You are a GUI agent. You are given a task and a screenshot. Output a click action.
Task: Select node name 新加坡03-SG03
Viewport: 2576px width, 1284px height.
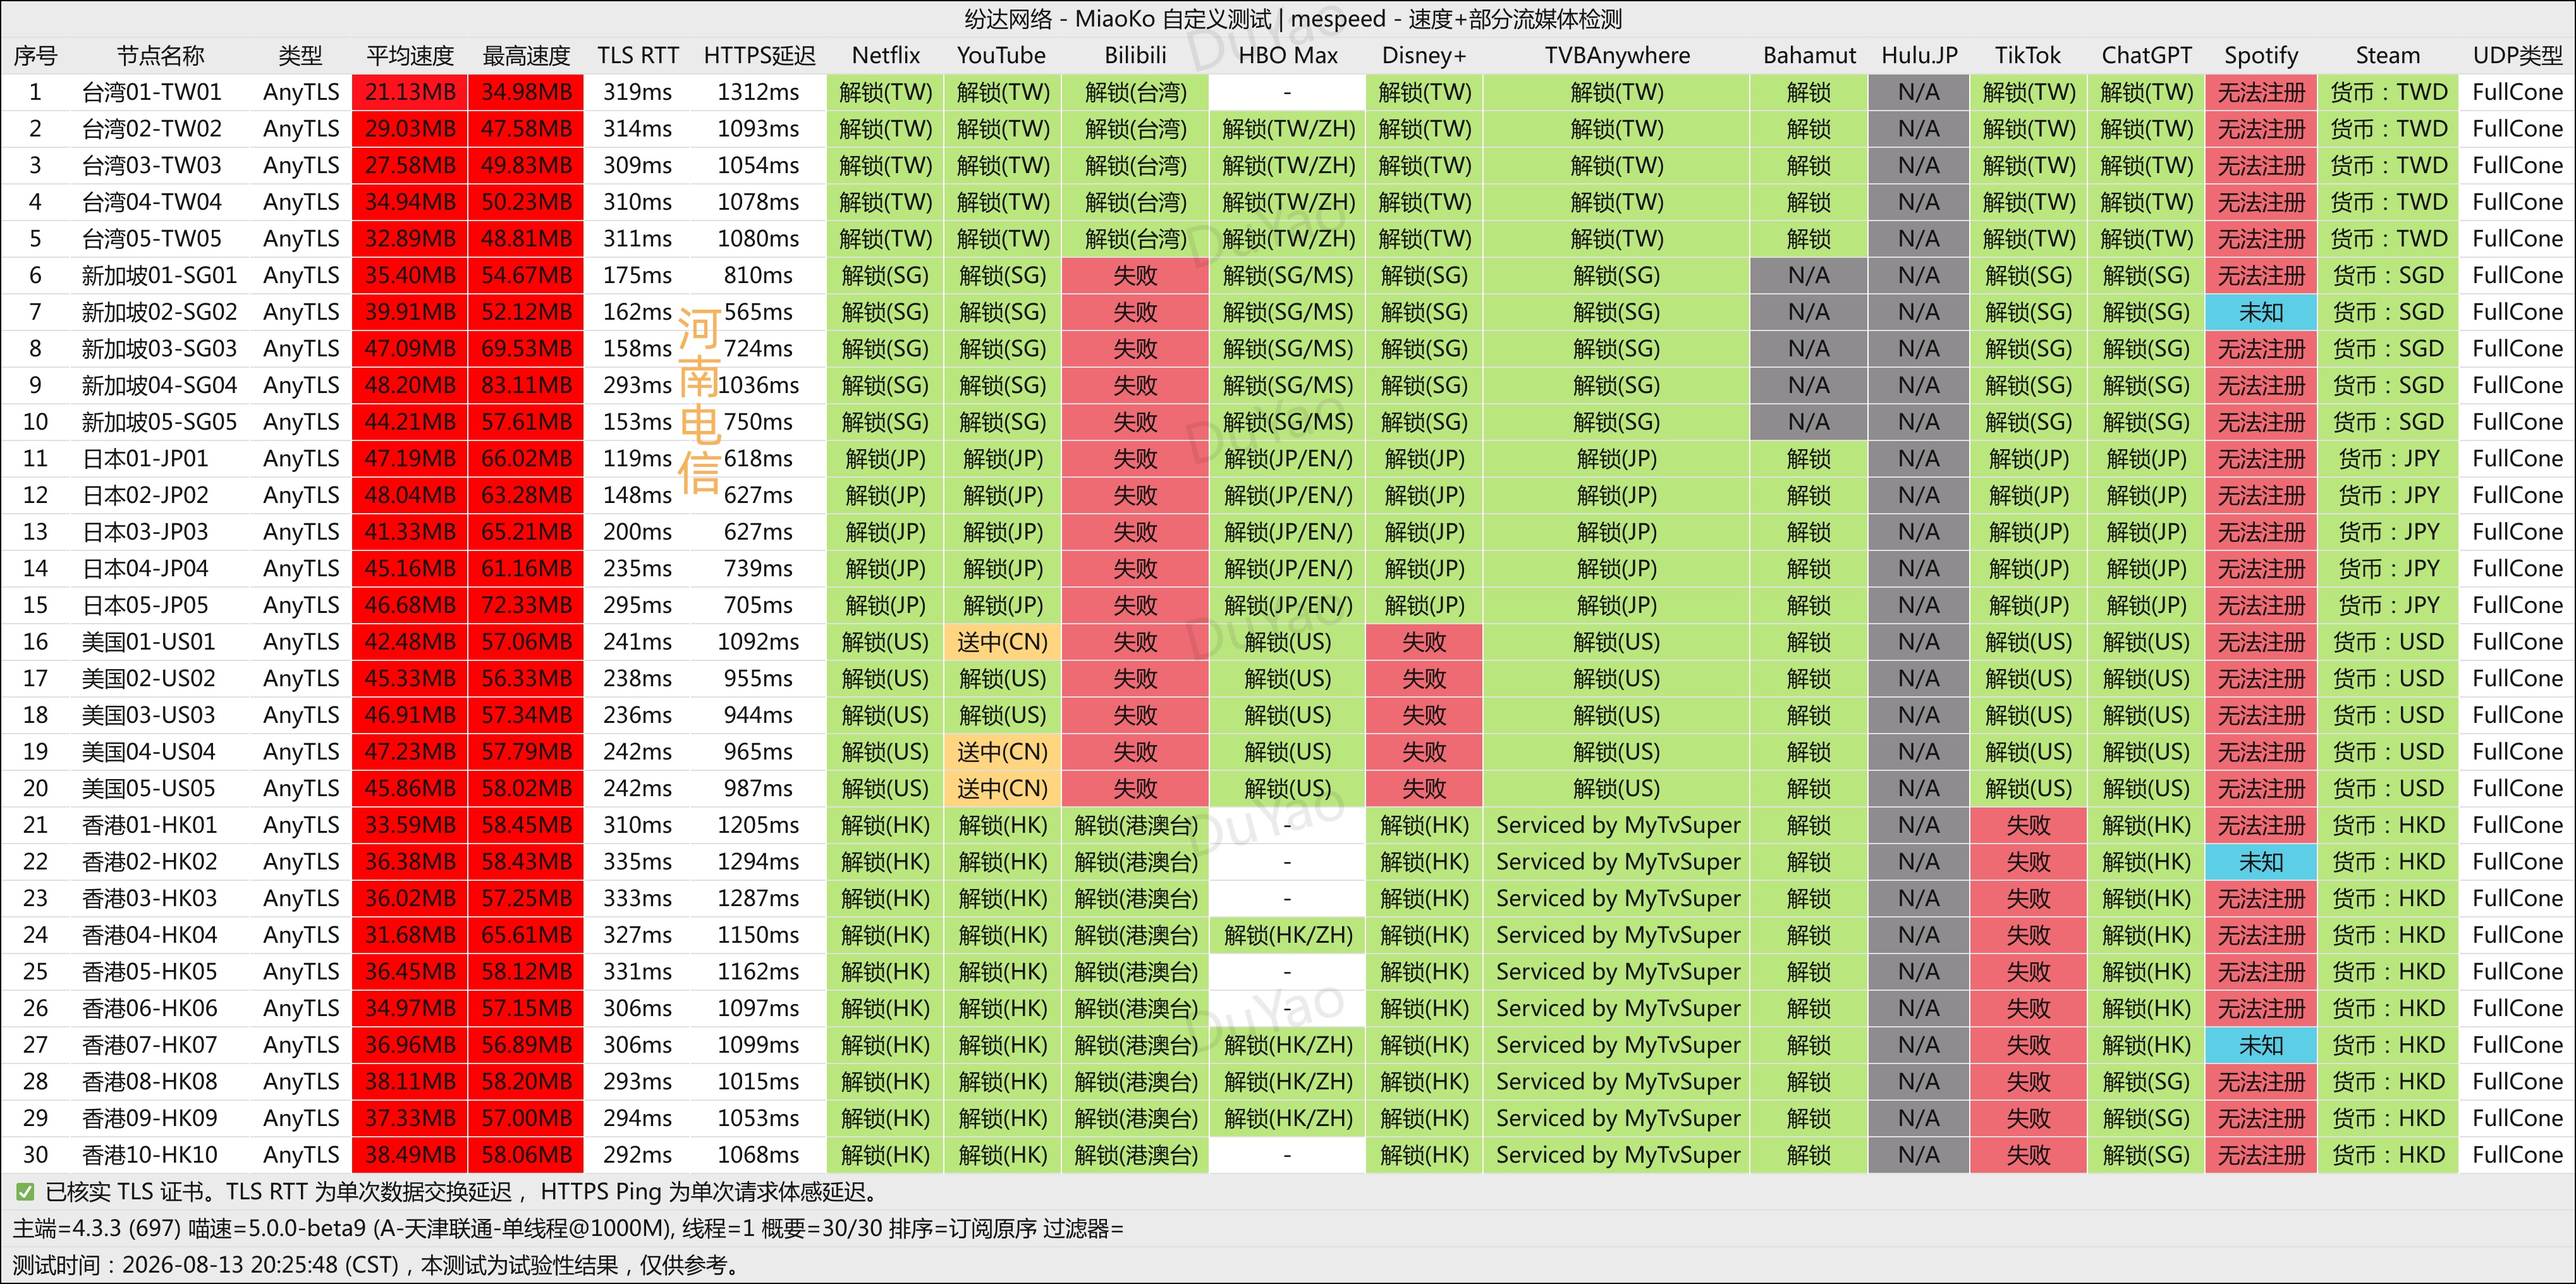pos(160,349)
